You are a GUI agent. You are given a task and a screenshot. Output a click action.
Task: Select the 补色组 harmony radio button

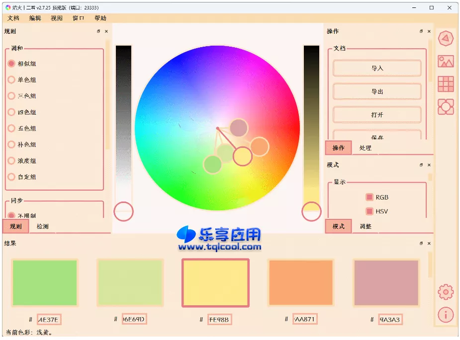point(11,144)
